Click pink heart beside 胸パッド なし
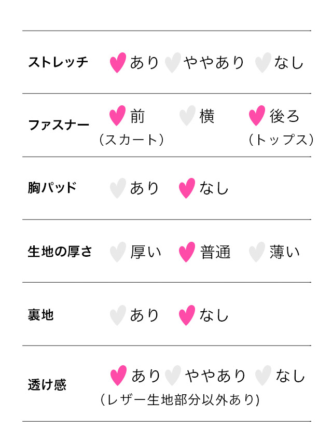Screen dimensions: 332x443 pyautogui.click(x=187, y=188)
